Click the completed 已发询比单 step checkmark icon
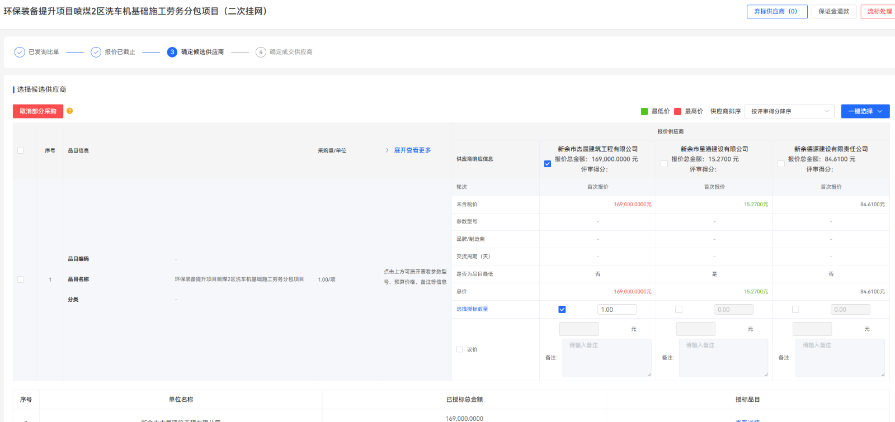This screenshot has height=422, width=895. (20, 52)
